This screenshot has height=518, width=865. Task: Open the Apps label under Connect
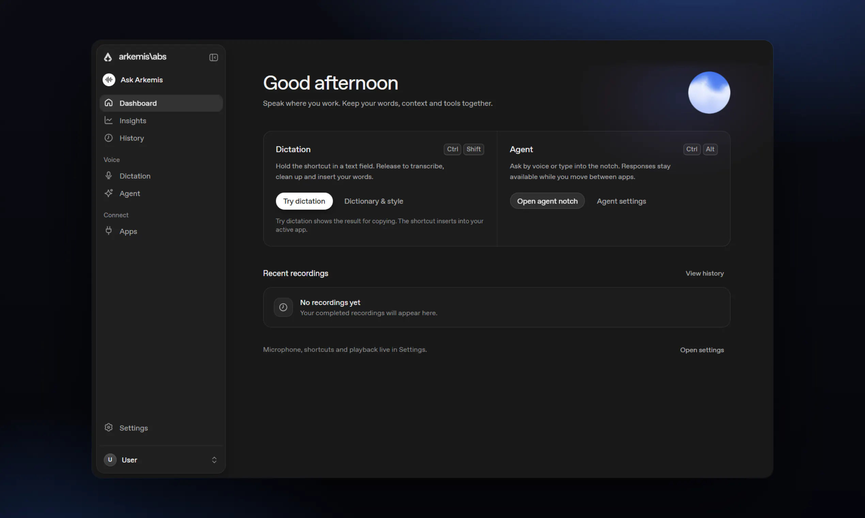tap(128, 231)
